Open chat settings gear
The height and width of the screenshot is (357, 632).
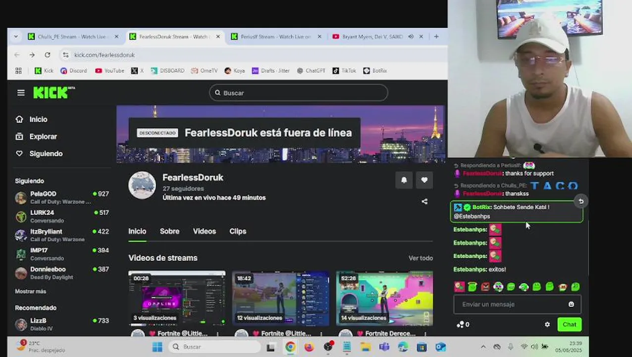tap(547, 324)
